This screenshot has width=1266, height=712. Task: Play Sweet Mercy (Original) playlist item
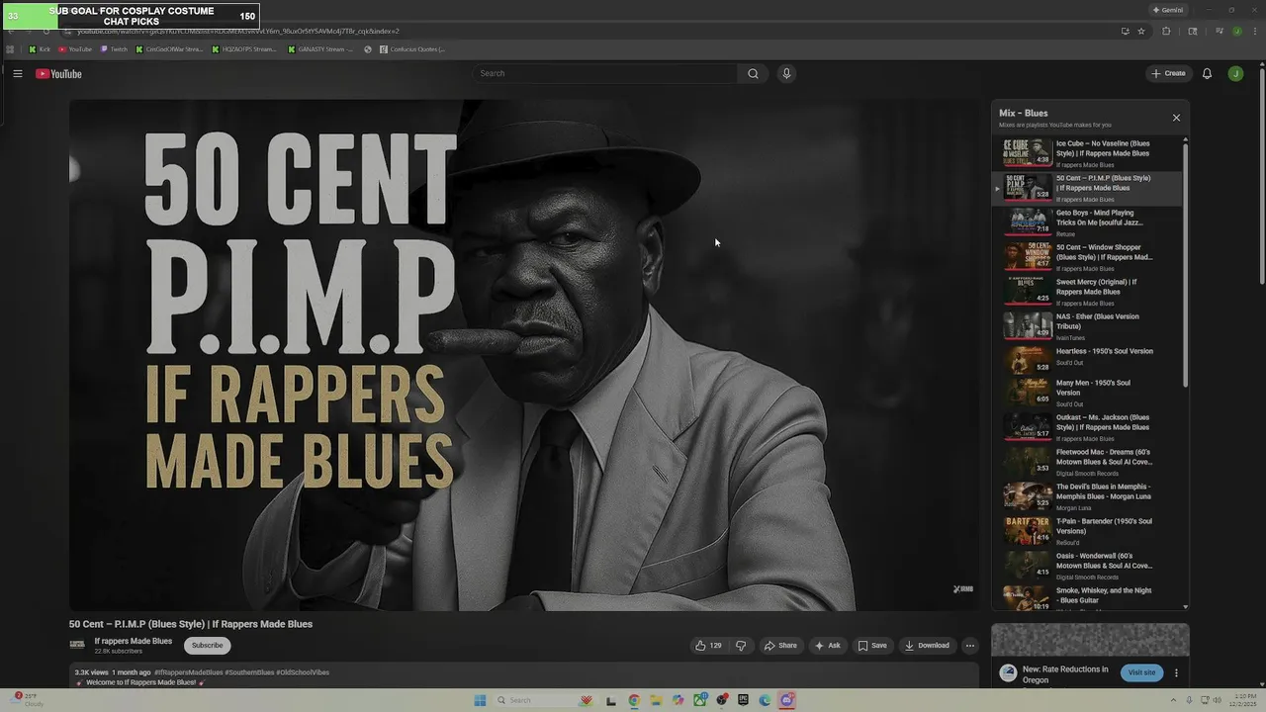pos(1087,292)
